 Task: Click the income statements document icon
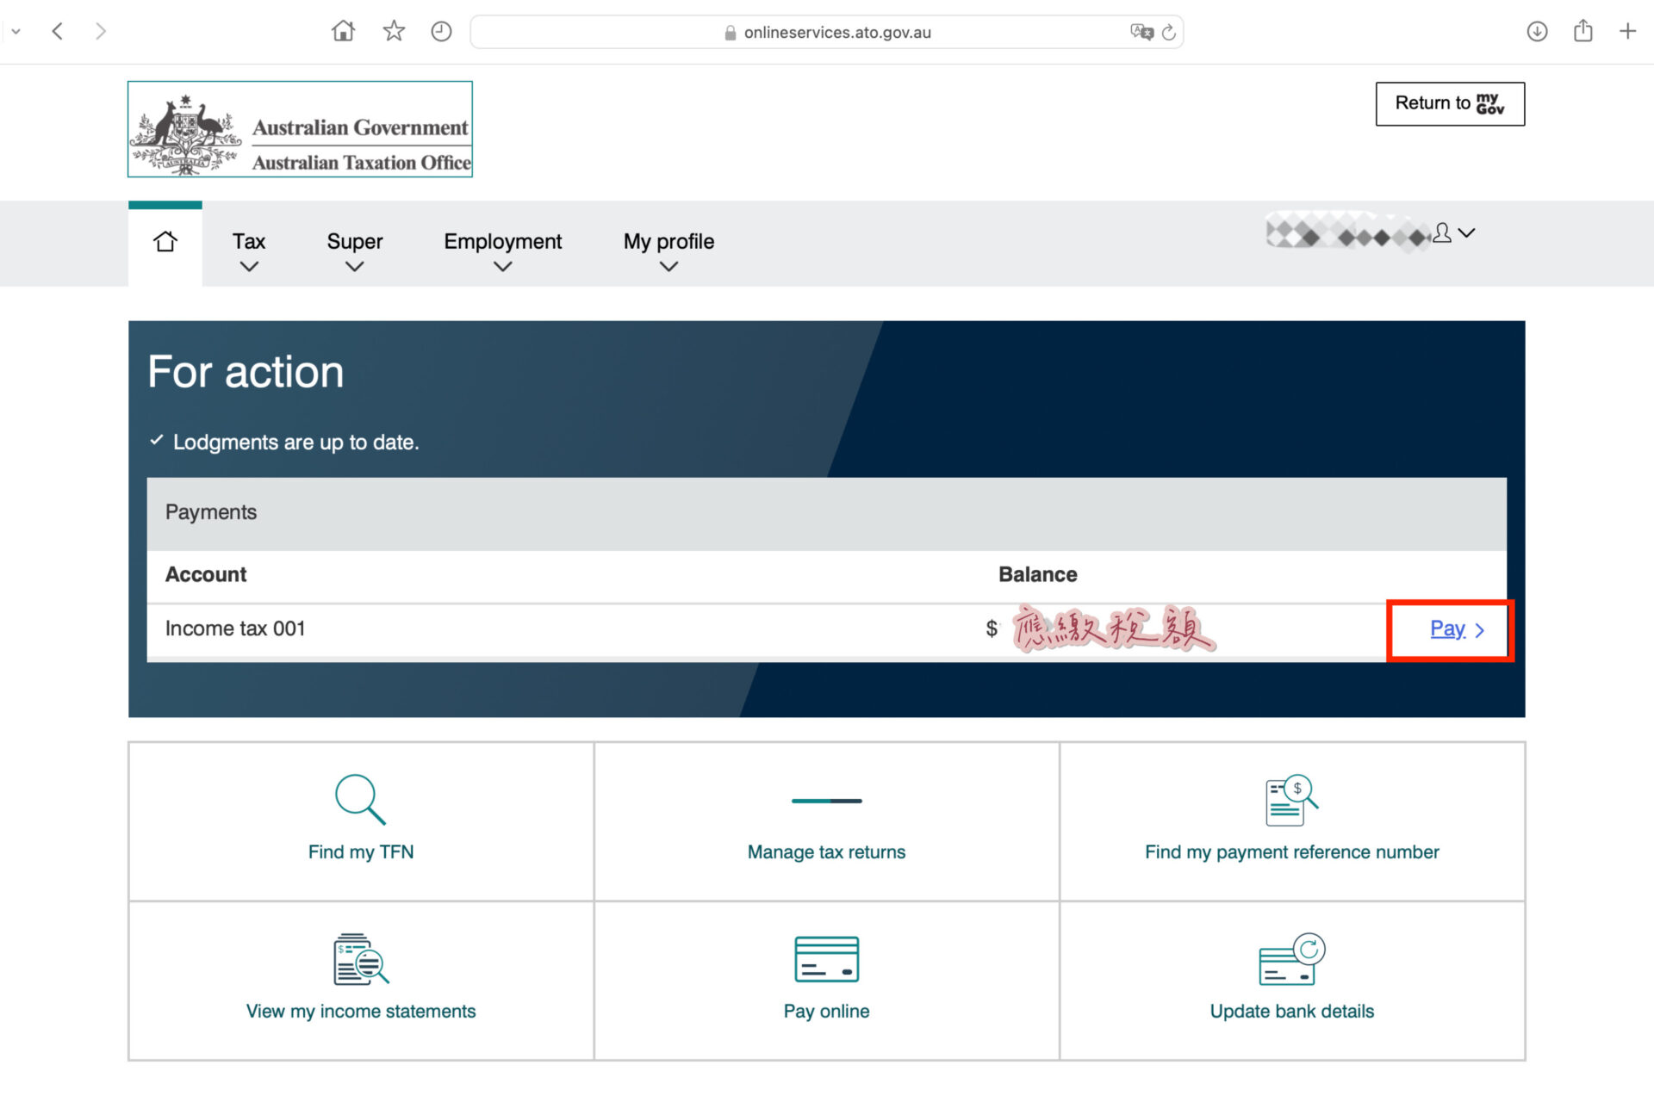[361, 958]
